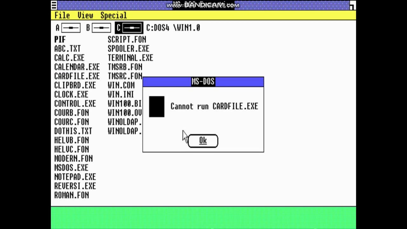Select MODERN.FON in the file list

(x=73, y=159)
